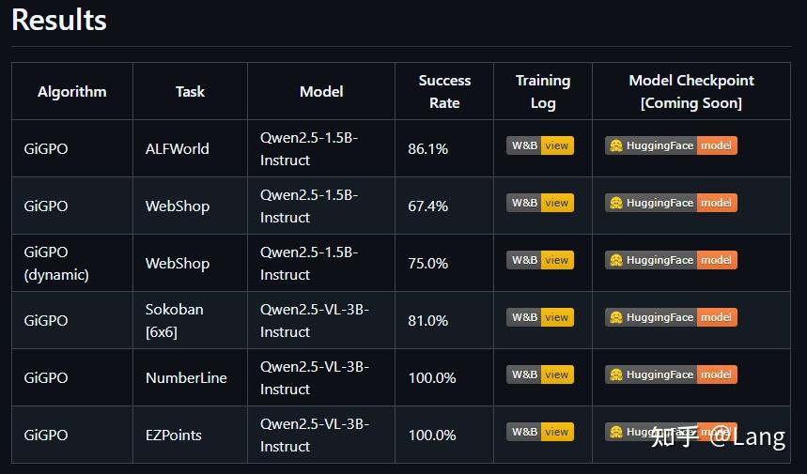807x474 pixels.
Task: Open HuggingFace model badge for Sokoban
Action: [671, 317]
